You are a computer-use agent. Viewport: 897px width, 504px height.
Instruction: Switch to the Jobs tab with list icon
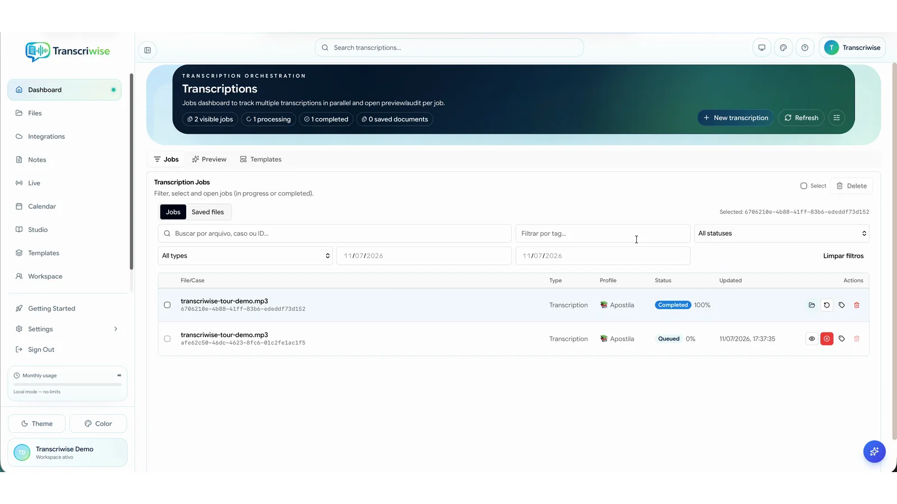[x=166, y=160]
